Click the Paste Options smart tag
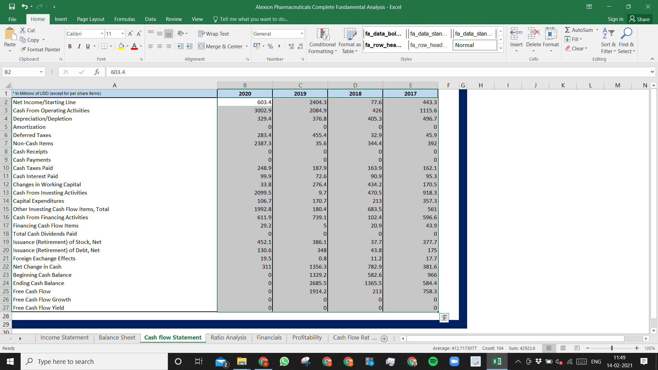The height and width of the screenshot is (370, 658). pos(444,318)
